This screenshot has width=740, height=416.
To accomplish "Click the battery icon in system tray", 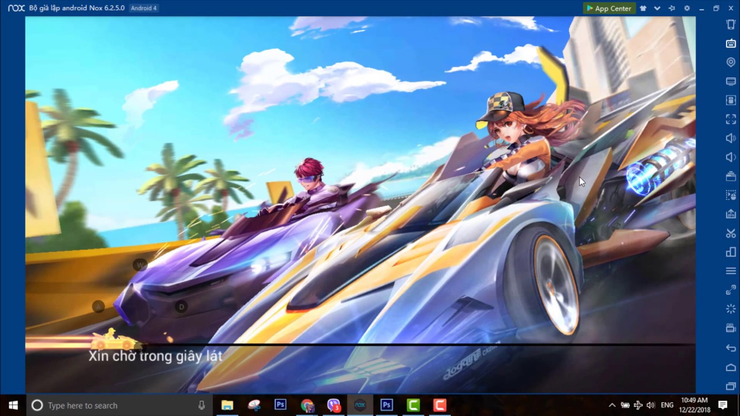I will (x=625, y=405).
